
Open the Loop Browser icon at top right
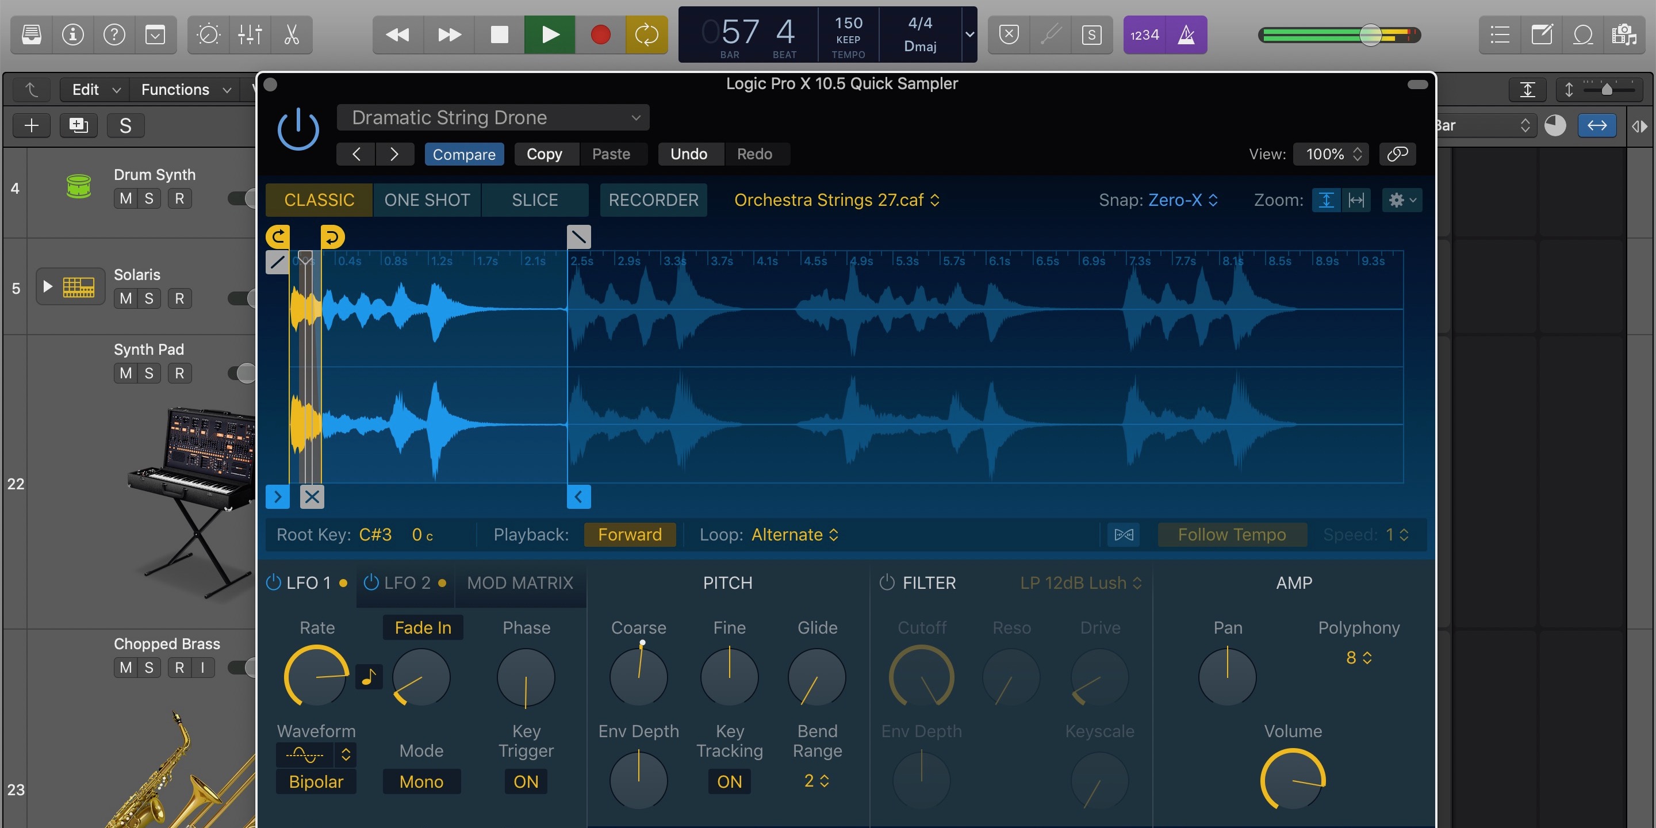(x=1583, y=34)
